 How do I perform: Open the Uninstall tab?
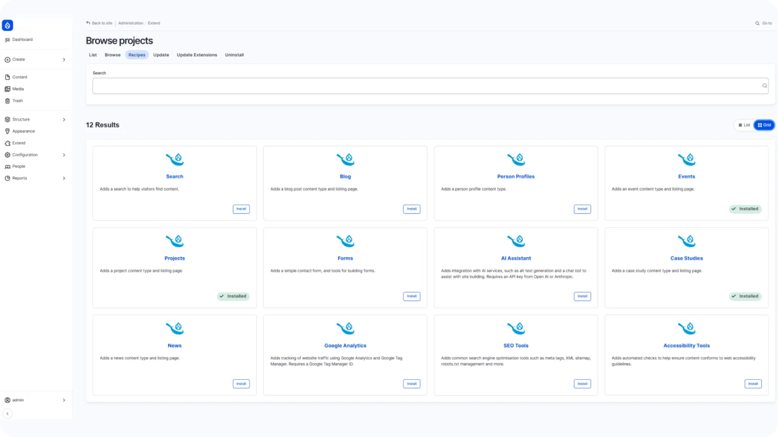click(234, 55)
